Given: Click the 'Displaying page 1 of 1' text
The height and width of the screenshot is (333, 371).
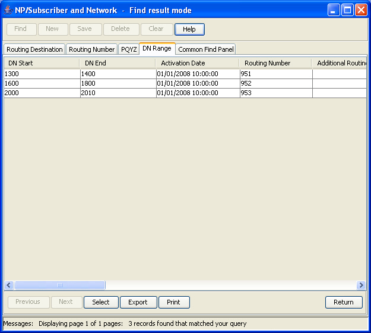Looking at the screenshot, I should [81, 323].
